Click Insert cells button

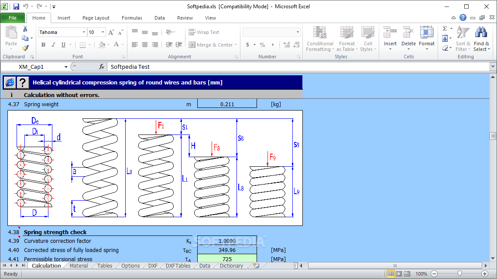pyautogui.click(x=390, y=38)
